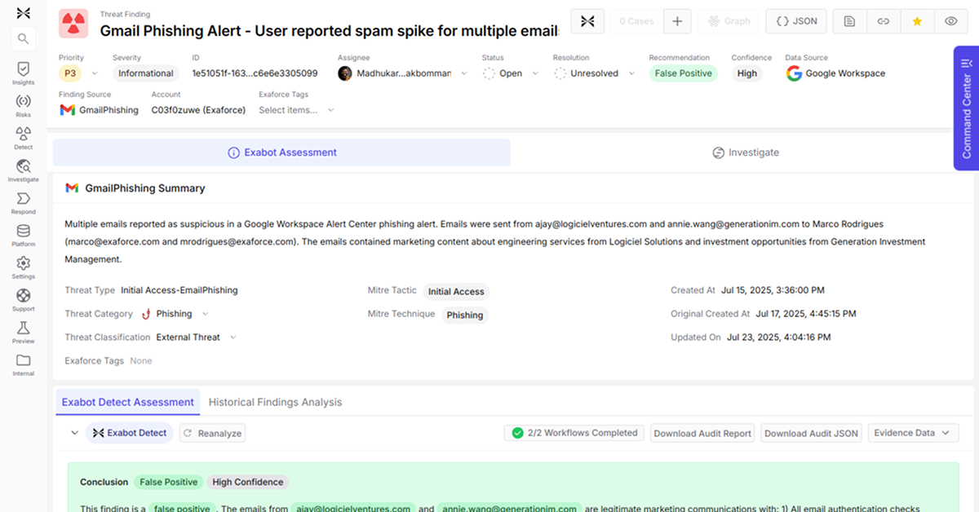Open the notes document icon
This screenshot has width=979, height=512.
click(x=849, y=21)
